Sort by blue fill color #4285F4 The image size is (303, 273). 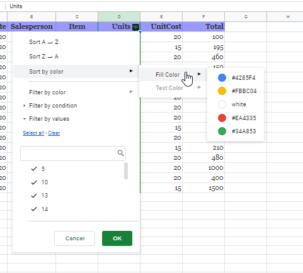click(x=236, y=78)
